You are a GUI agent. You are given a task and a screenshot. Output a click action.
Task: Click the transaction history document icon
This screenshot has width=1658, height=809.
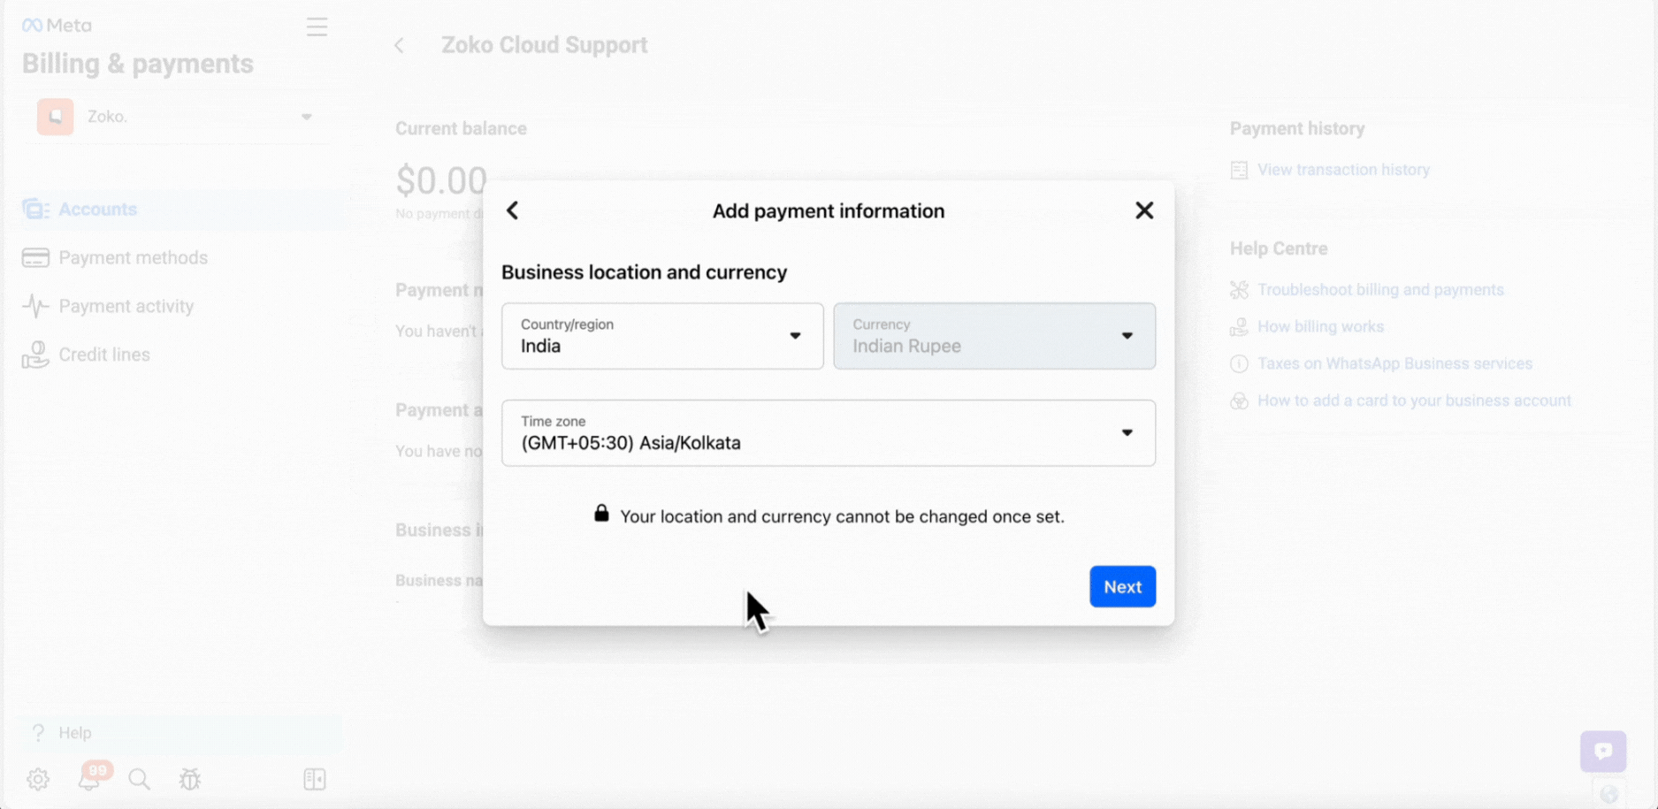tap(1239, 170)
